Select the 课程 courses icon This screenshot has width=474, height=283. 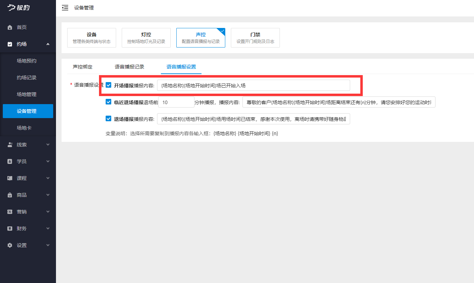point(9,178)
